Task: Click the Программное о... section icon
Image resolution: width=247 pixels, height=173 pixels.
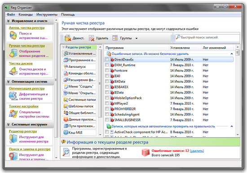Action: pyautogui.click(x=66, y=60)
